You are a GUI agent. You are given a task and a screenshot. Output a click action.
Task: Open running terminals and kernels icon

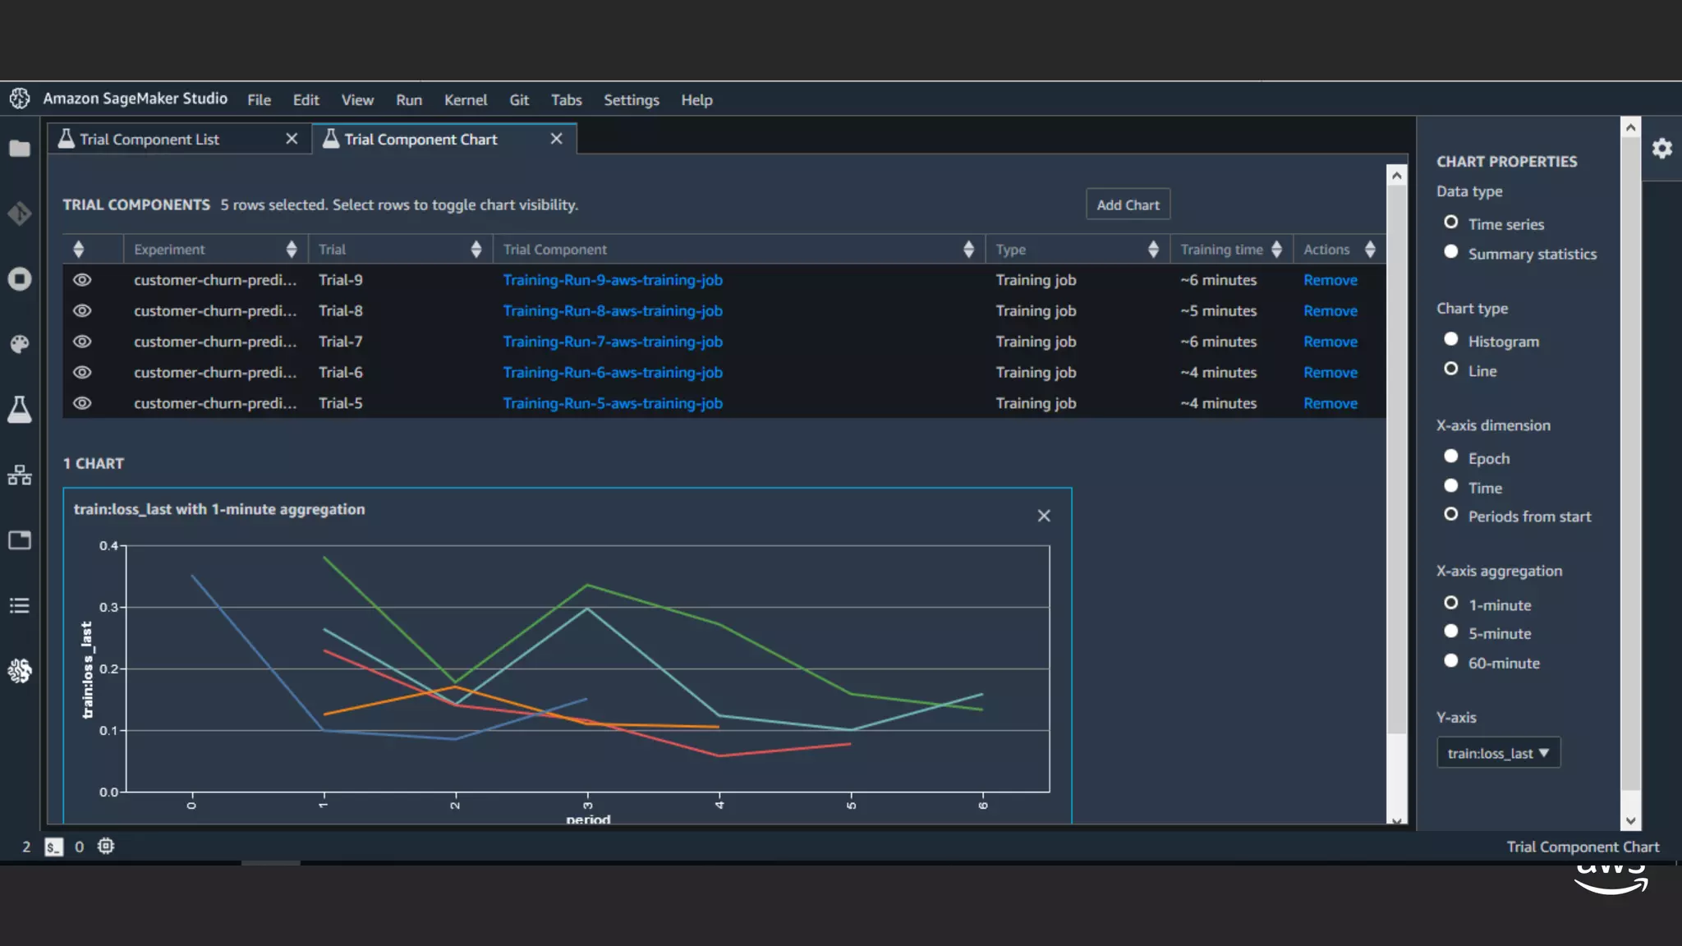[20, 279]
